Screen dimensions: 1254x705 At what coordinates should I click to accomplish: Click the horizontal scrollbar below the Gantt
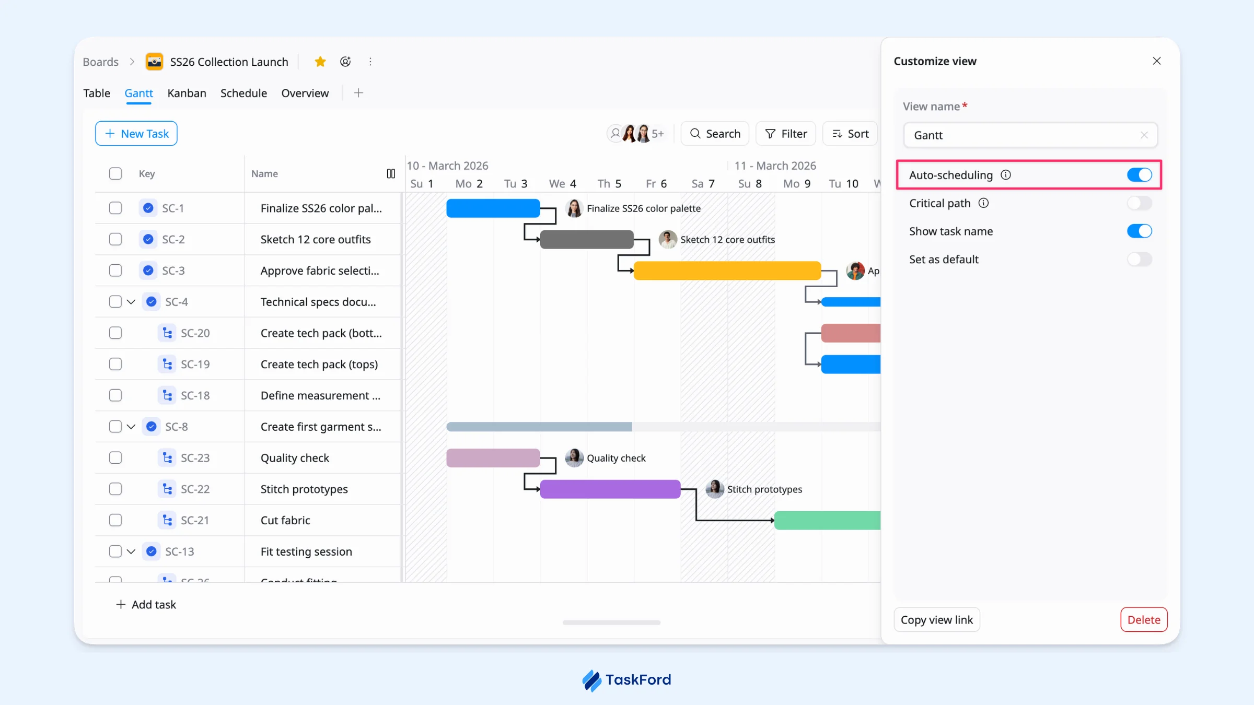[611, 622]
